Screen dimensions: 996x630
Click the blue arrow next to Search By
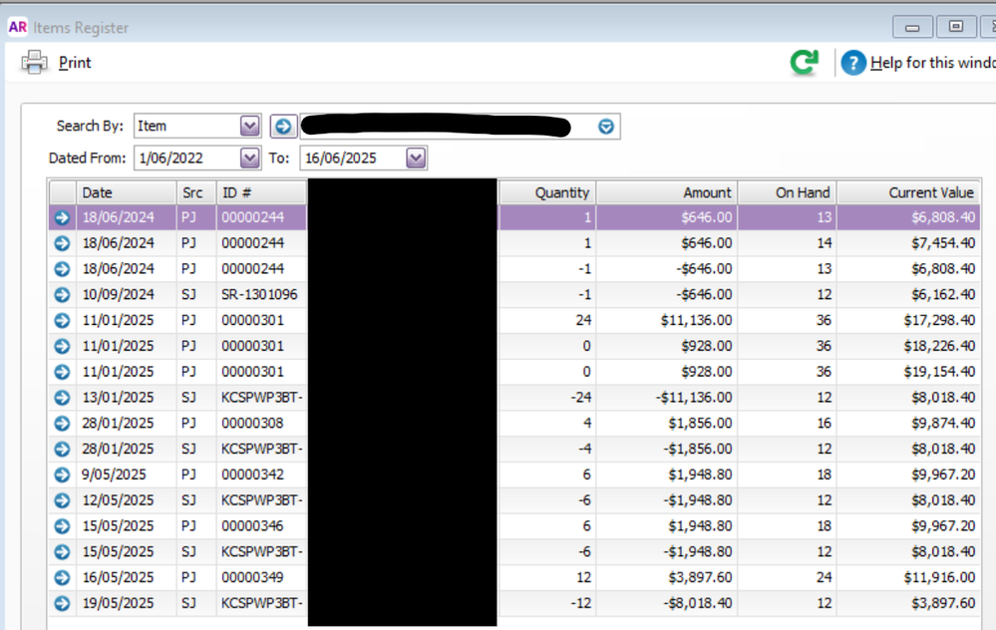tap(283, 126)
